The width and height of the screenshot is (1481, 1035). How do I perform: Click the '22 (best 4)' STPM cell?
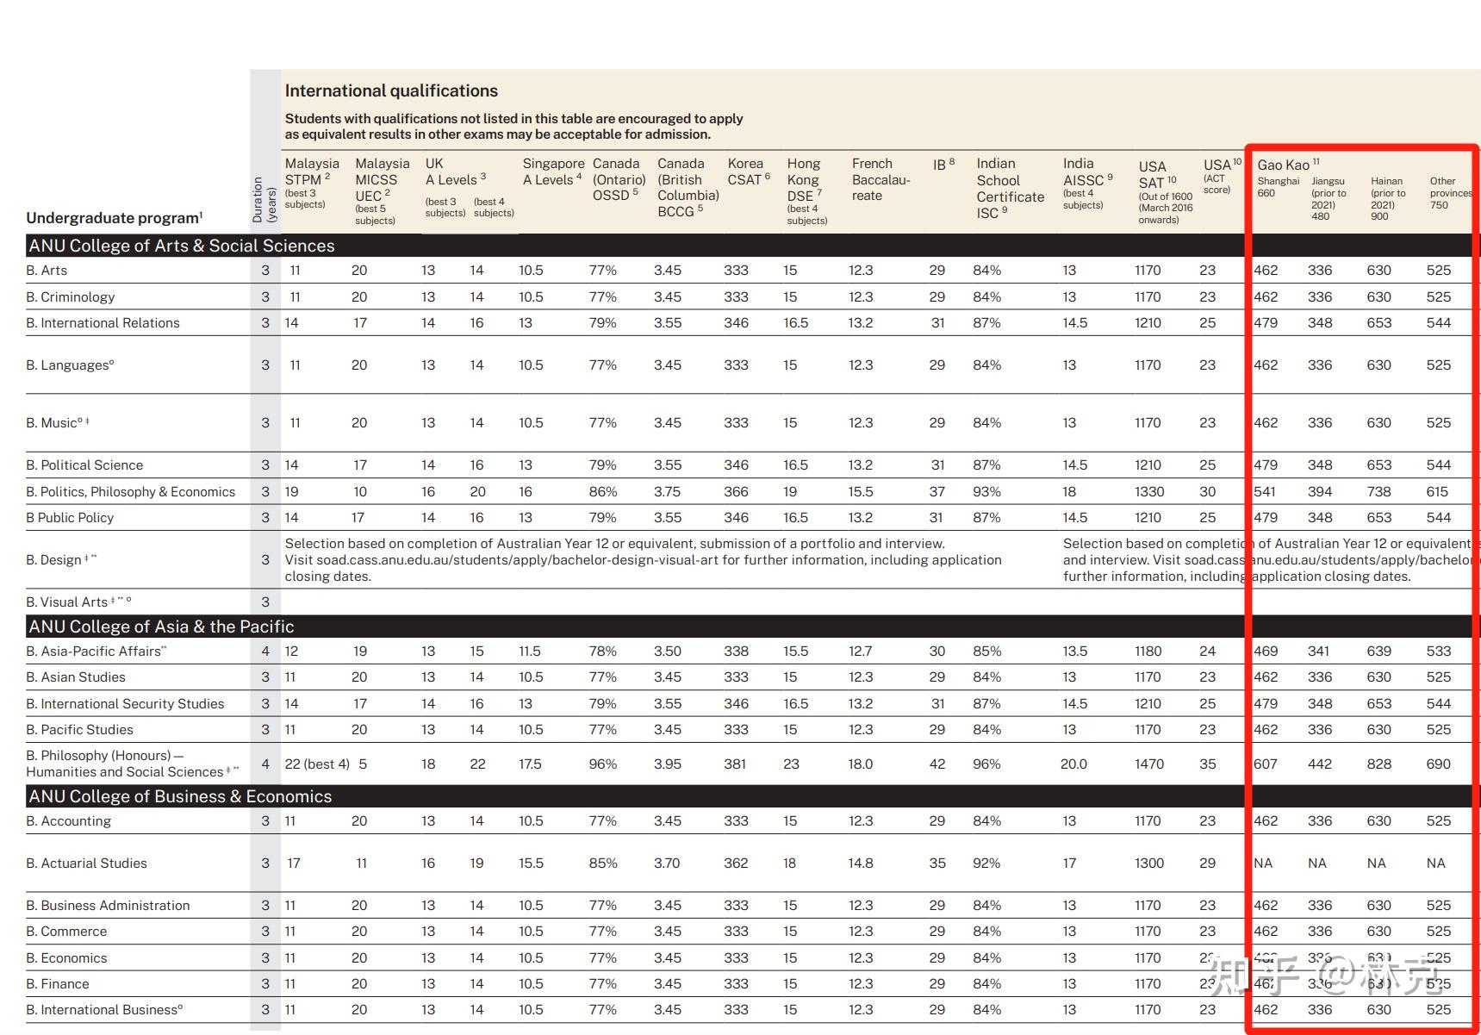317,764
